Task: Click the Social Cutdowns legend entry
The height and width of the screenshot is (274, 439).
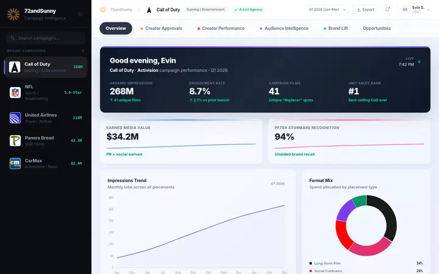Action: coord(366,271)
